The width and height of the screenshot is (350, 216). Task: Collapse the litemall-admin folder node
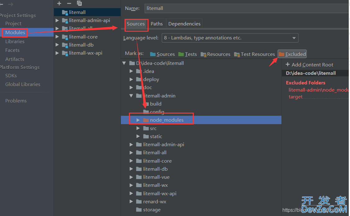(131, 96)
